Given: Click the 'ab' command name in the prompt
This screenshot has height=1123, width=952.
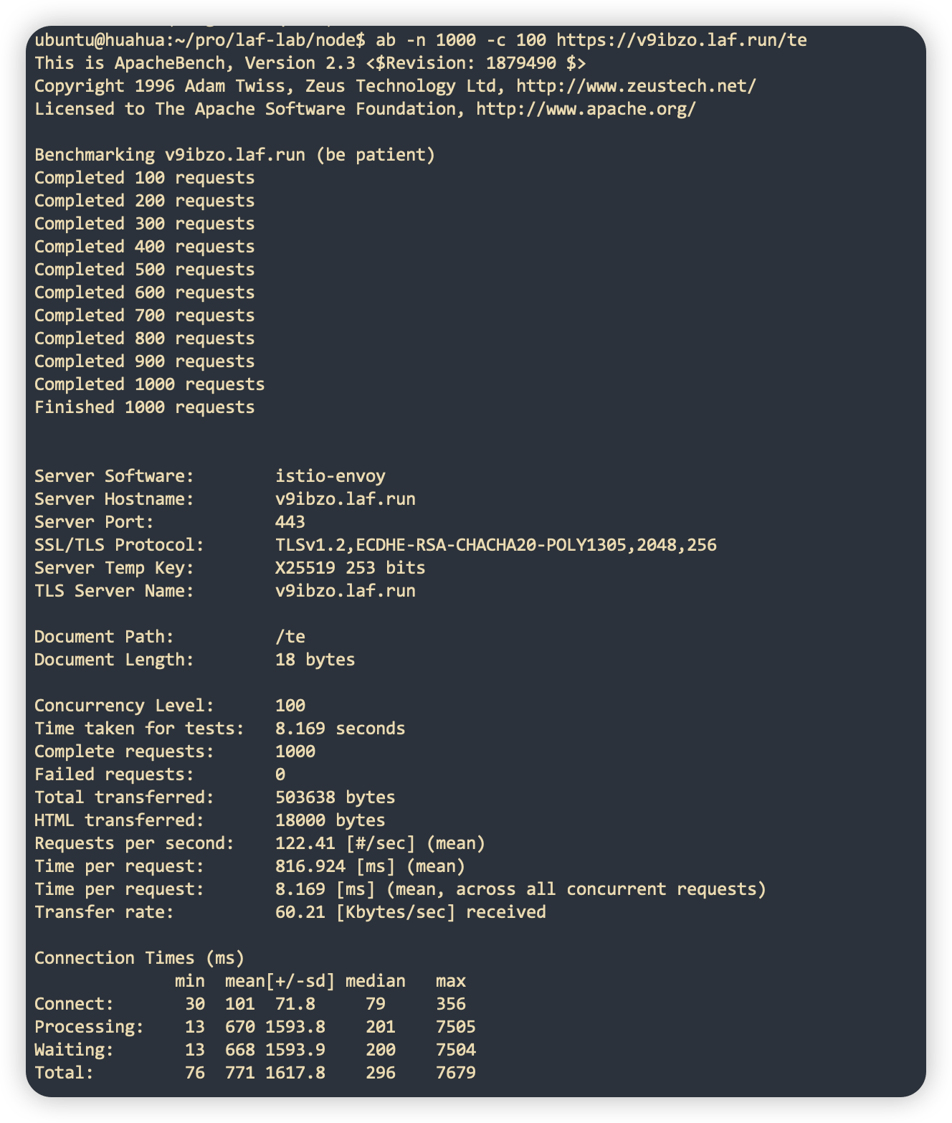Looking at the screenshot, I should (385, 40).
